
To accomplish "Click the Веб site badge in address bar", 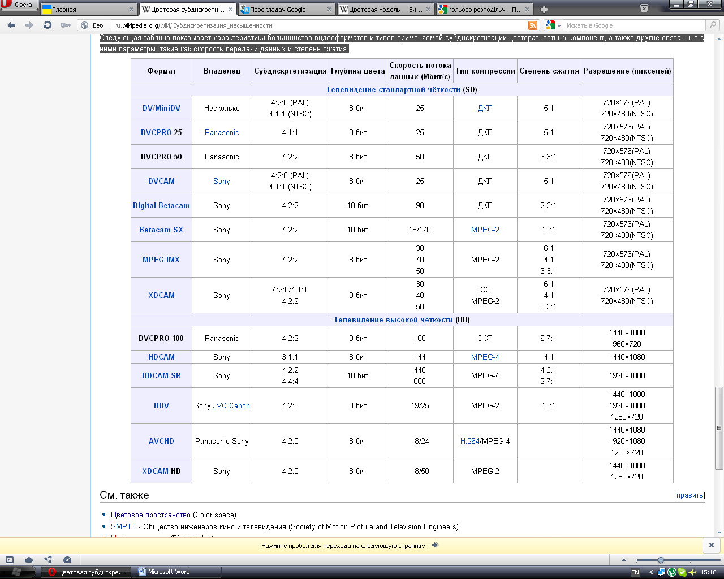I will (x=93, y=25).
